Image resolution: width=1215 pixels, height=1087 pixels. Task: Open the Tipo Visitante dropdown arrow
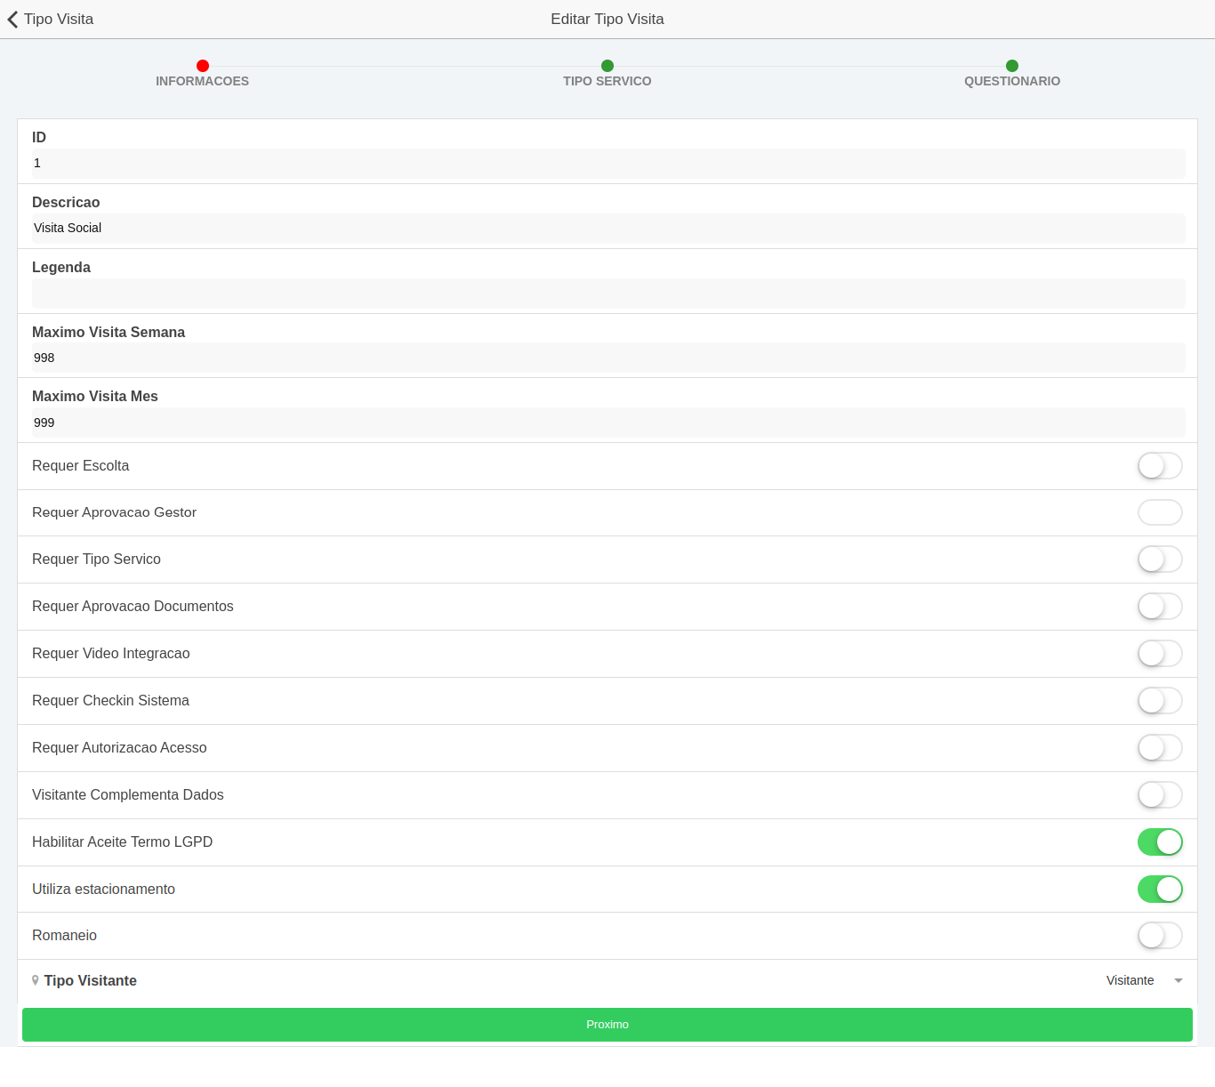tap(1179, 981)
